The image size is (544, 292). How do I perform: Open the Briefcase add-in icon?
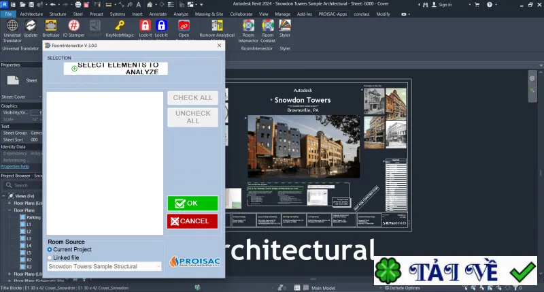pos(50,29)
